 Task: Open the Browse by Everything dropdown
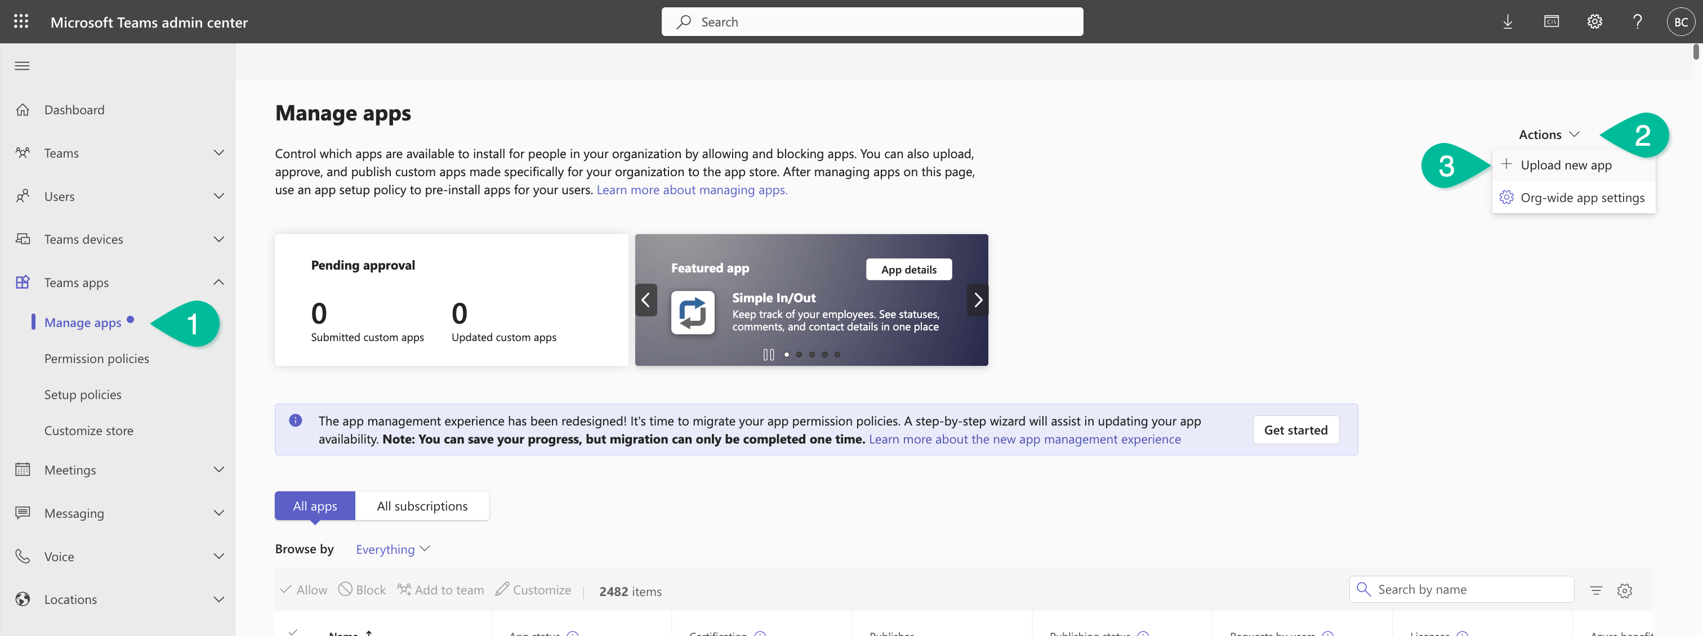(x=393, y=549)
